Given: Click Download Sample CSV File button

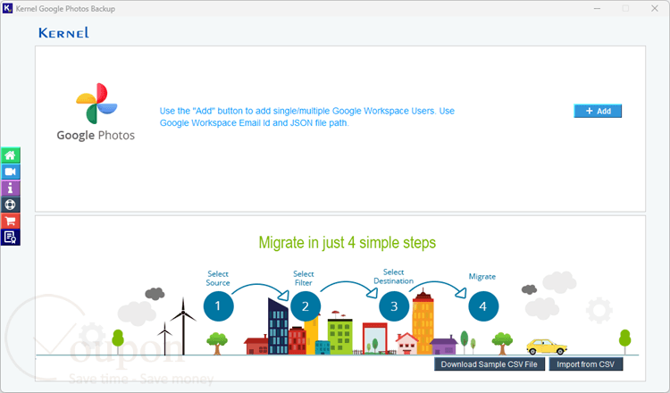Looking at the screenshot, I should [490, 364].
